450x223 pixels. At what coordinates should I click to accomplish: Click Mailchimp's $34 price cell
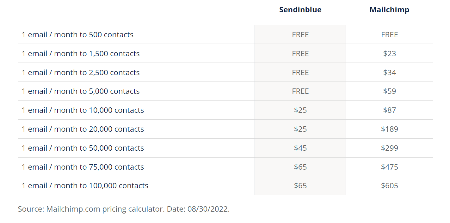coord(389,73)
